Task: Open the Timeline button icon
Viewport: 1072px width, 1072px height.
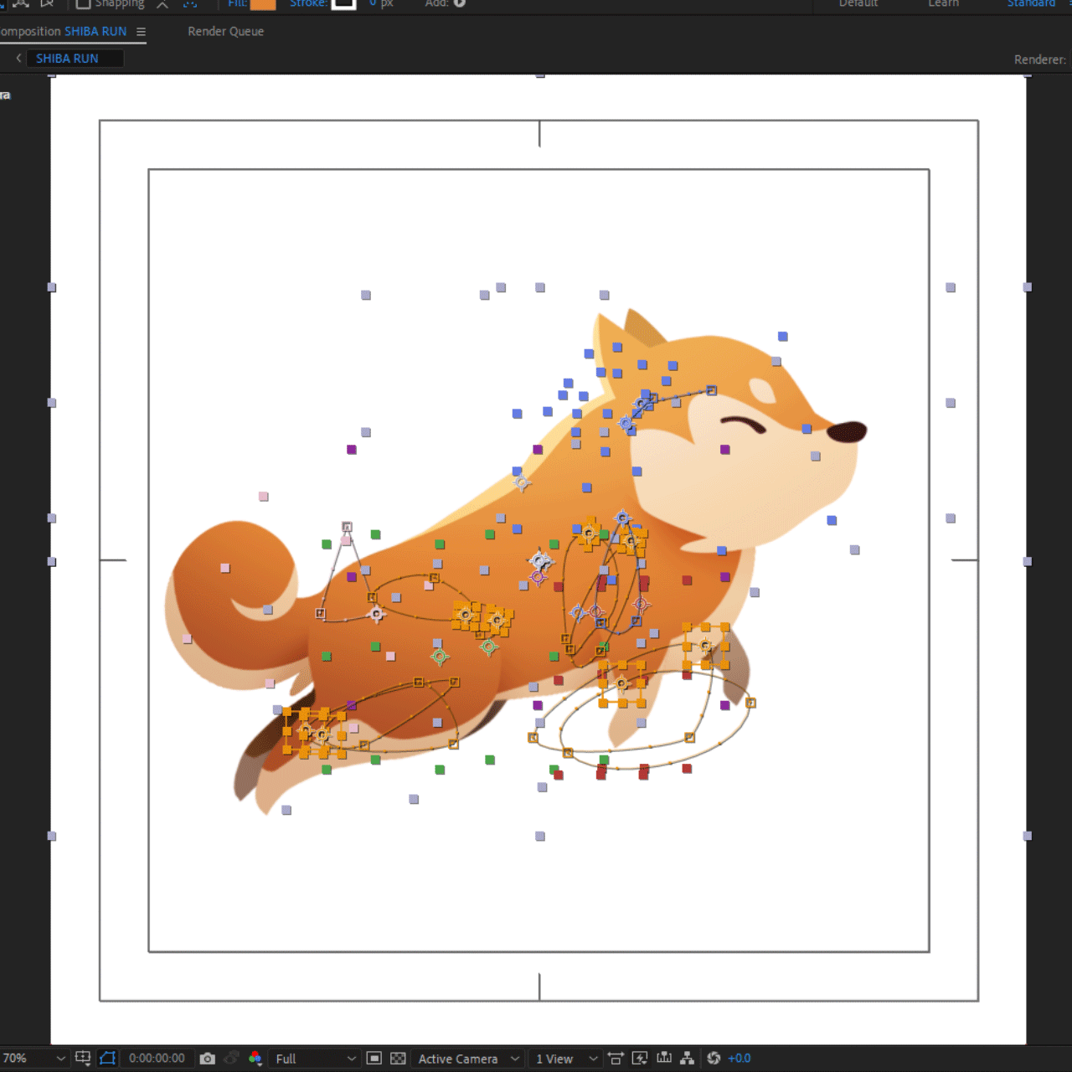Action: [664, 1059]
